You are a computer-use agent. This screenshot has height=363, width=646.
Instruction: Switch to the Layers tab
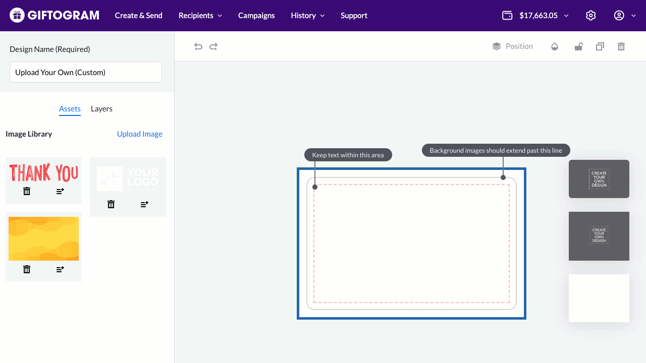(x=101, y=109)
